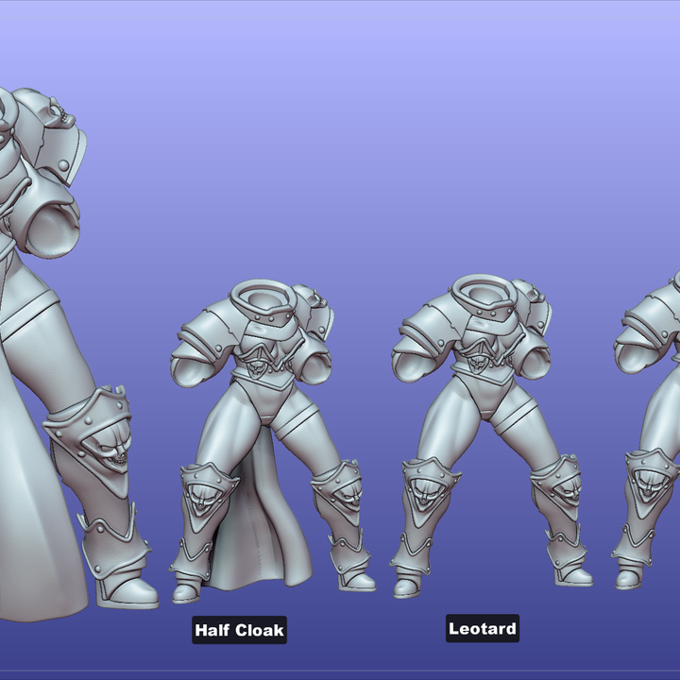Click the left arm socket of Leotard model
Viewport: 680px width, 680px height.
click(414, 366)
